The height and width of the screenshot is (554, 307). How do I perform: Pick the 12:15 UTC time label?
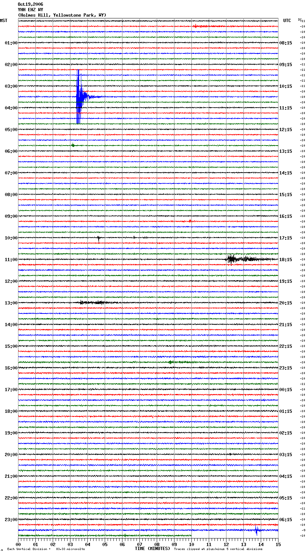pyautogui.click(x=286, y=130)
